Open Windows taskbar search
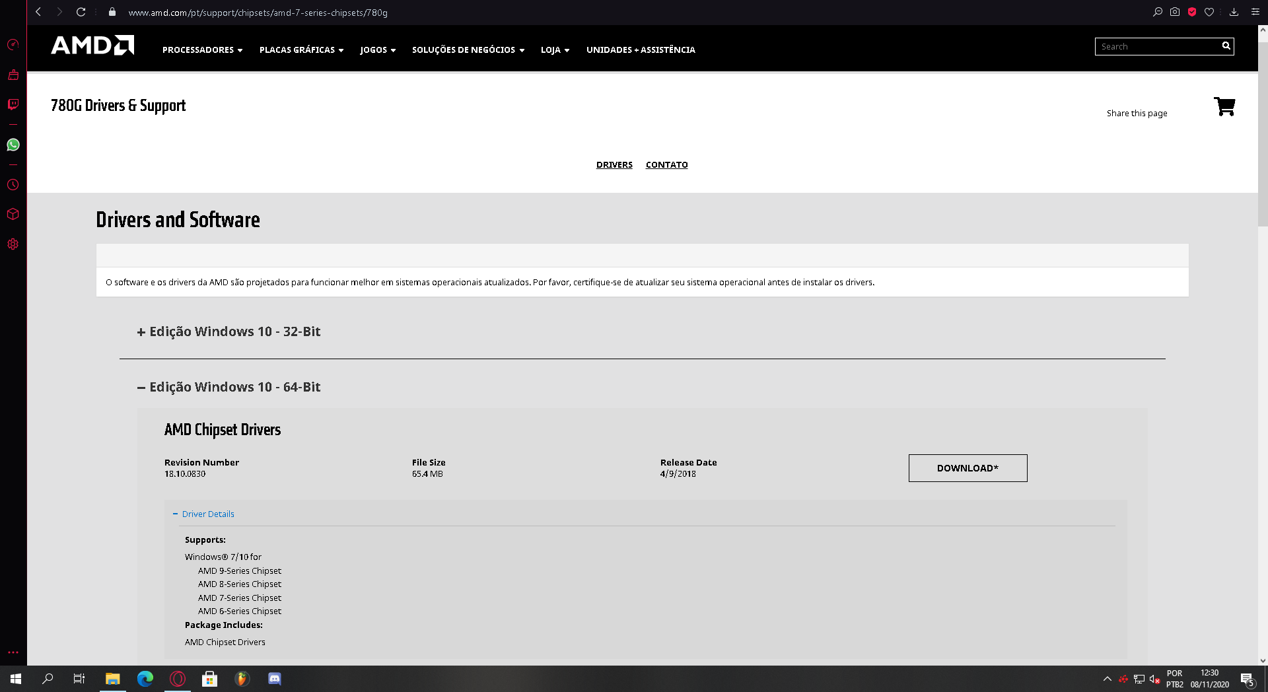 coord(48,679)
